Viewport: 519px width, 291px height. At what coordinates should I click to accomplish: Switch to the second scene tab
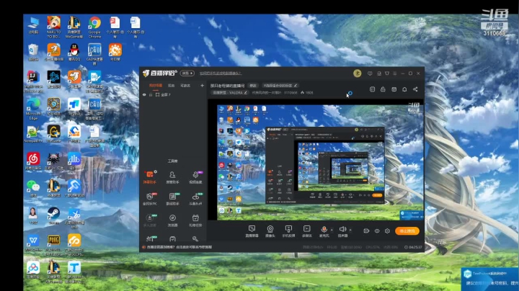pyautogui.click(x=171, y=86)
